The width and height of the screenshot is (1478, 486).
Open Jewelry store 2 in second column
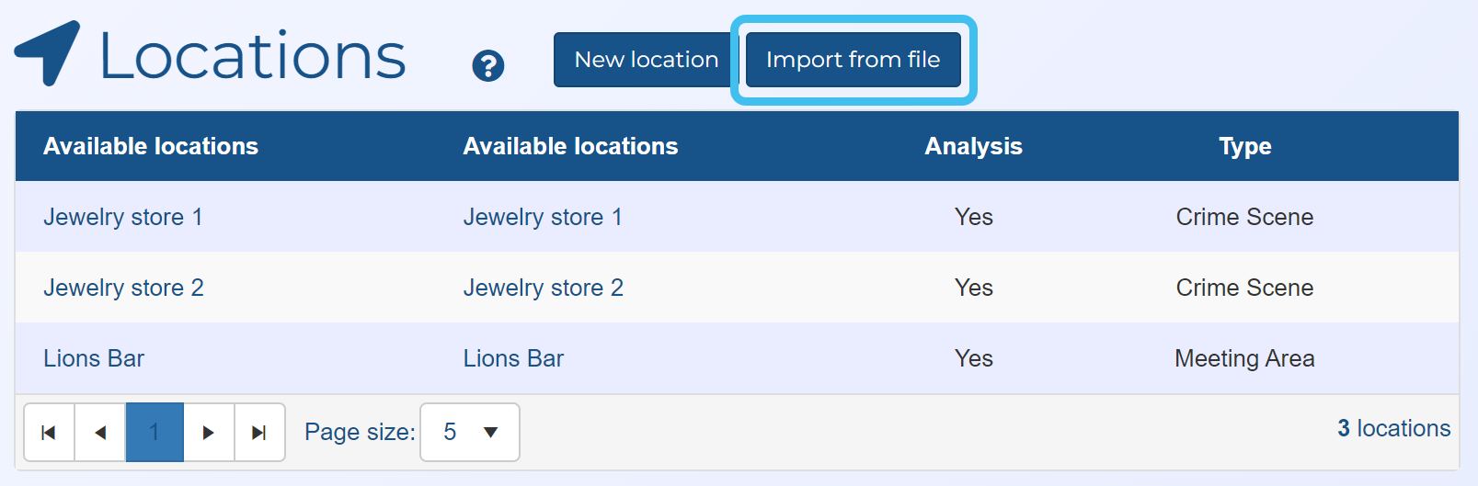[x=543, y=288]
